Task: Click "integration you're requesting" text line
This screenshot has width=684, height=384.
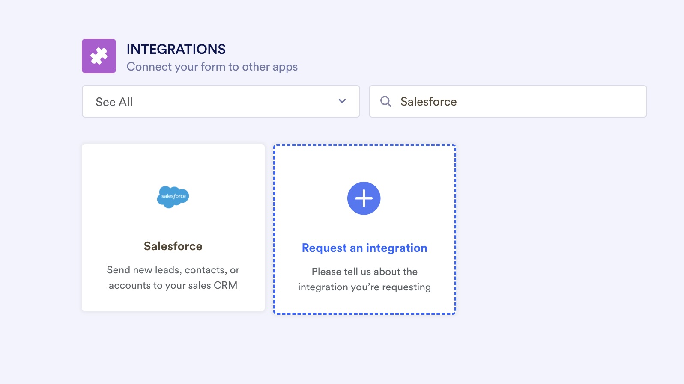Action: pyautogui.click(x=364, y=287)
